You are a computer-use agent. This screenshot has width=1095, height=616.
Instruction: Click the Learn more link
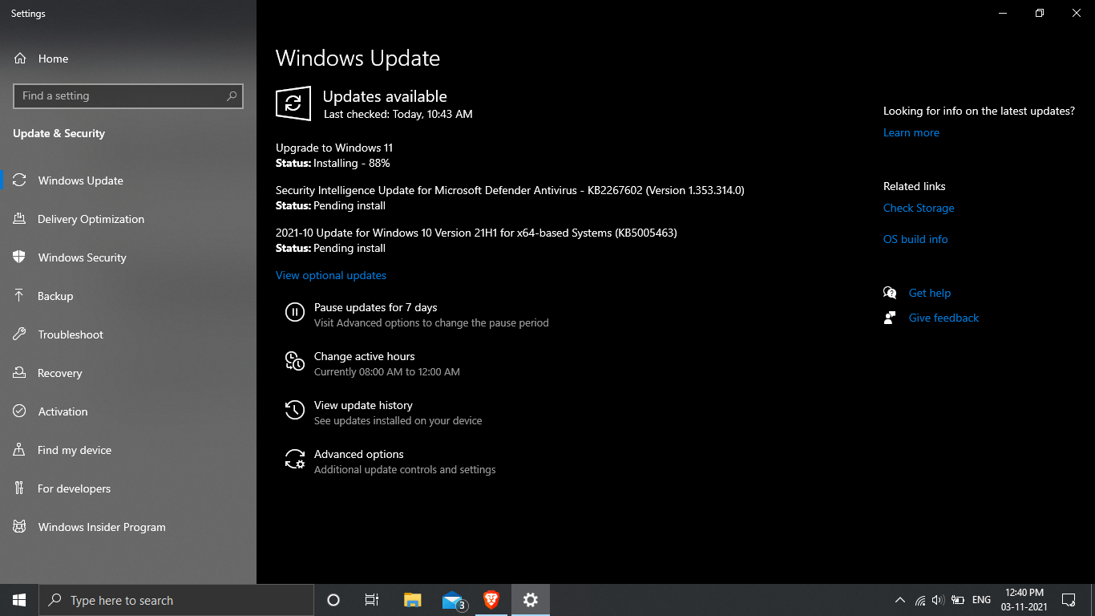point(911,132)
